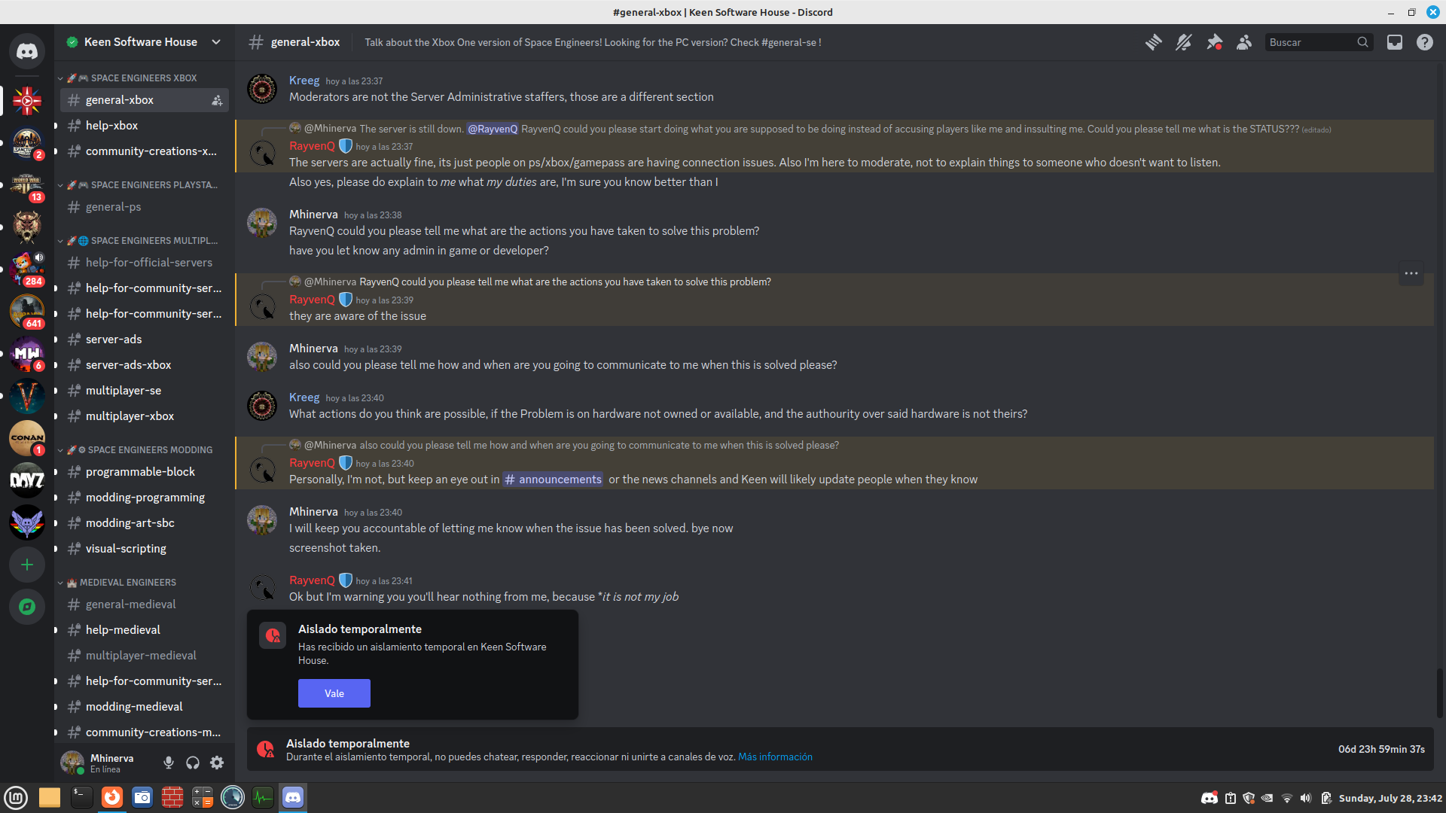Click the Vale button

334,693
